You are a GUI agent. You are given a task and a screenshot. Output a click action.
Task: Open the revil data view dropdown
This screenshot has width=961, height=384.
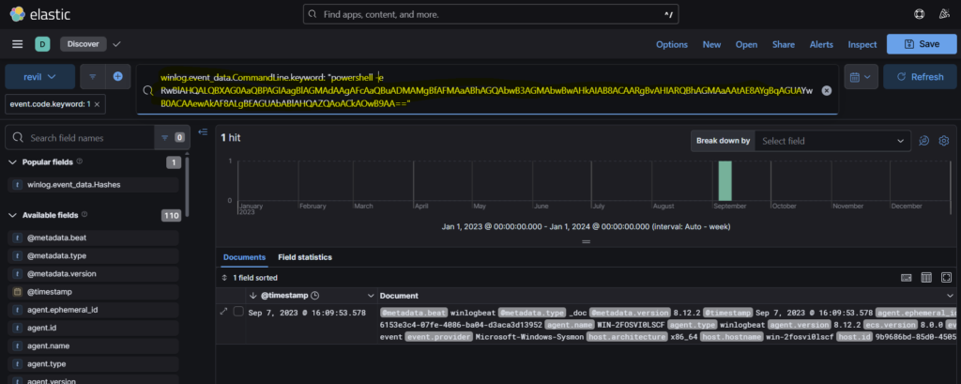tap(39, 77)
